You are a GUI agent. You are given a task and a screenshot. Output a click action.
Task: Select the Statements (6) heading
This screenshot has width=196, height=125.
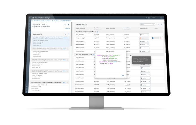pos(37,34)
